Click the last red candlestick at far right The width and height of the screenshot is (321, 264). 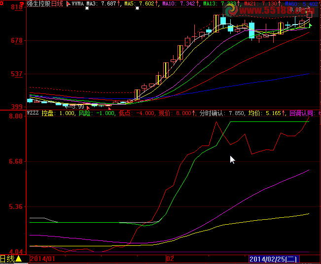pos(309,15)
